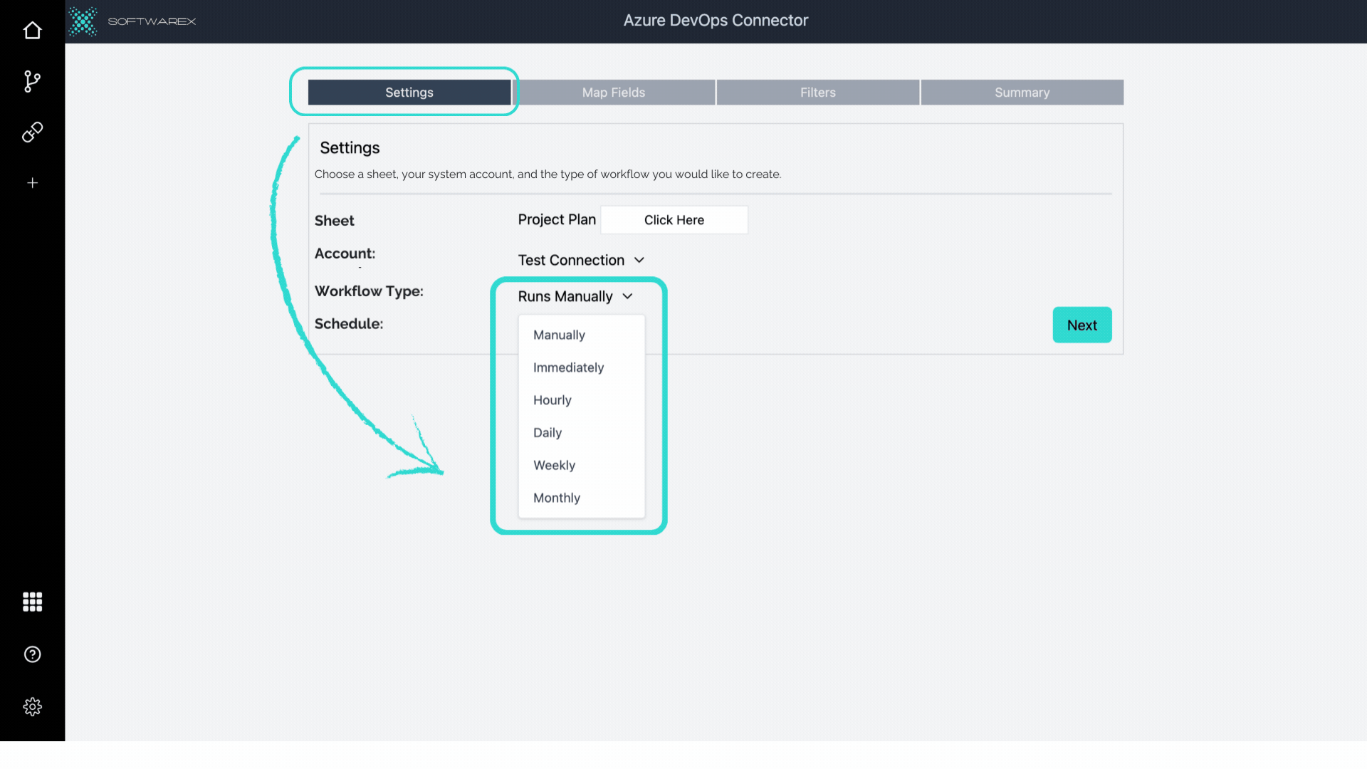The image size is (1367, 769).
Task: Open the help question mark icon
Action: (32, 654)
